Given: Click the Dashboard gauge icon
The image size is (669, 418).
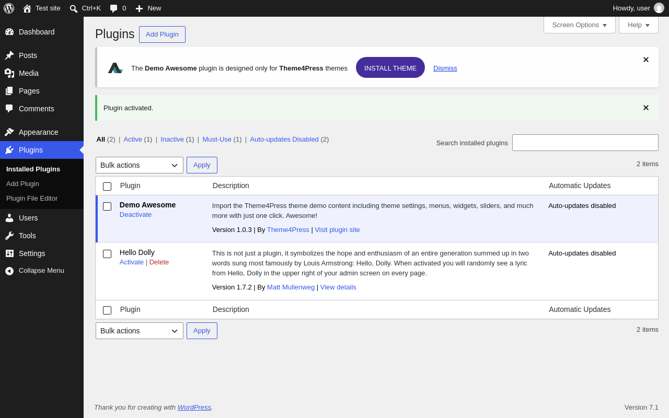Looking at the screenshot, I should 9,32.
